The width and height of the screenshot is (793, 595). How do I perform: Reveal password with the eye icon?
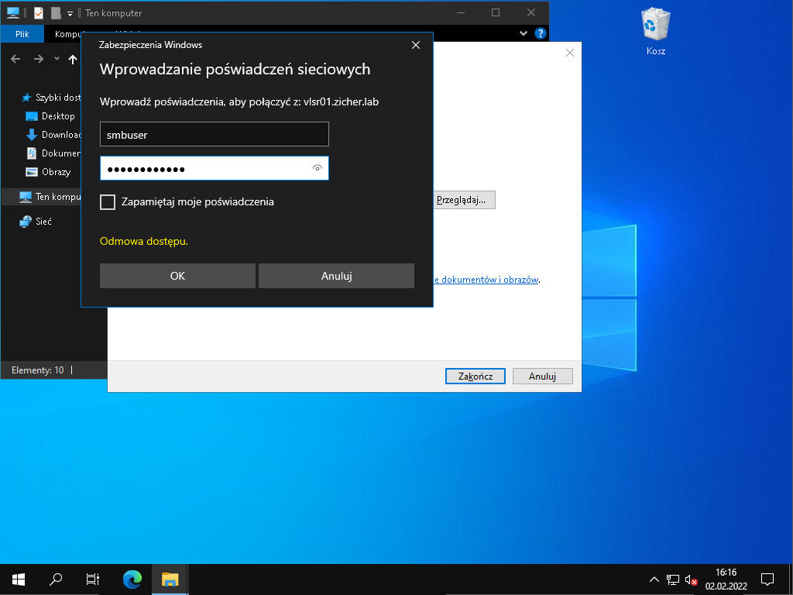coord(317,169)
